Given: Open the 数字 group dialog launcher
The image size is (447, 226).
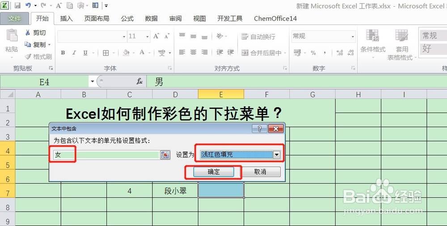Looking at the screenshot, I should pos(353,68).
